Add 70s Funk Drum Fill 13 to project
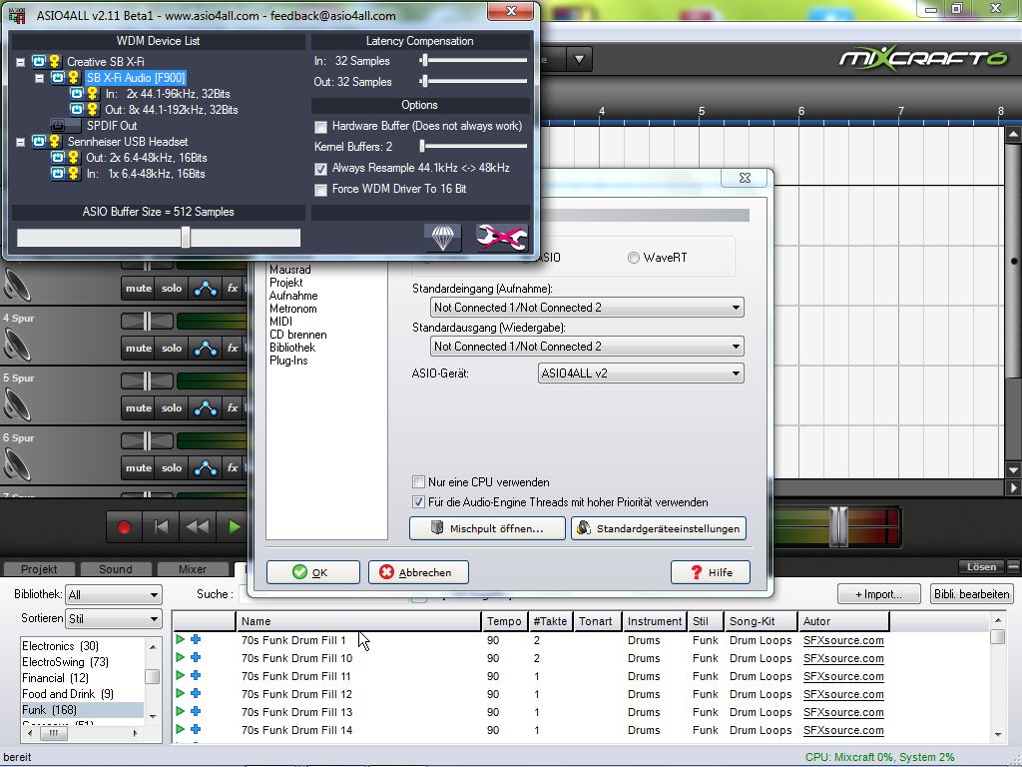Image resolution: width=1022 pixels, height=767 pixels. 196,711
